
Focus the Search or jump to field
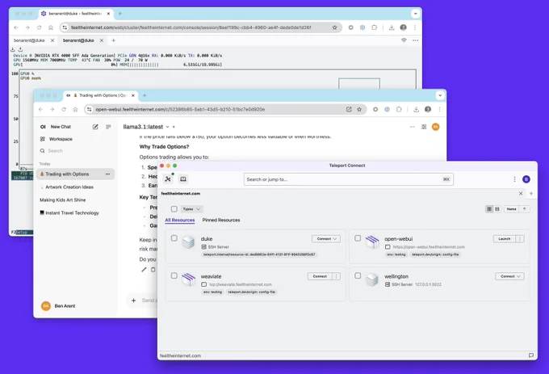click(349, 179)
